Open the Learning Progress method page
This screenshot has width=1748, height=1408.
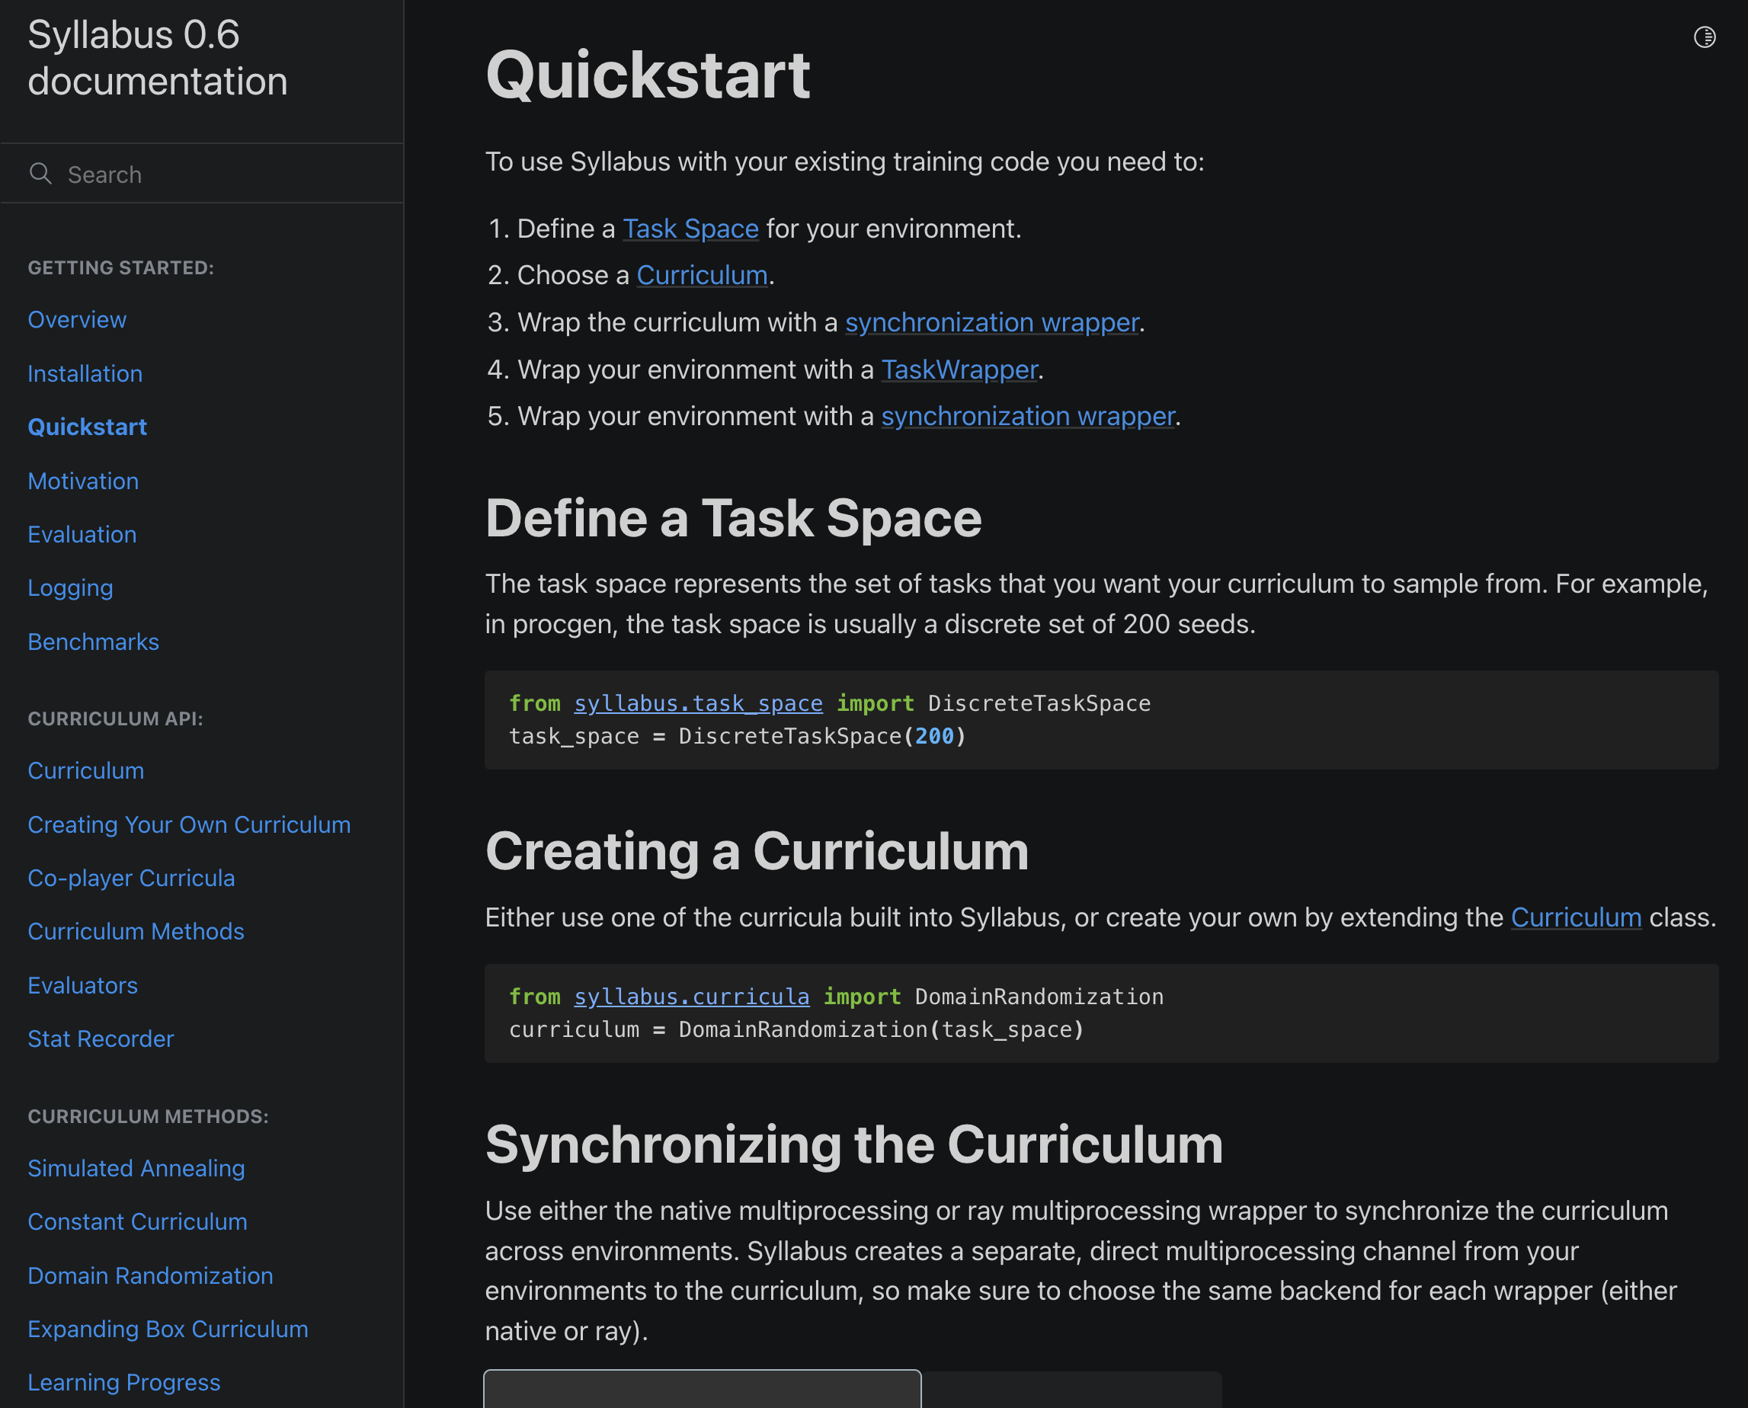pos(124,1382)
